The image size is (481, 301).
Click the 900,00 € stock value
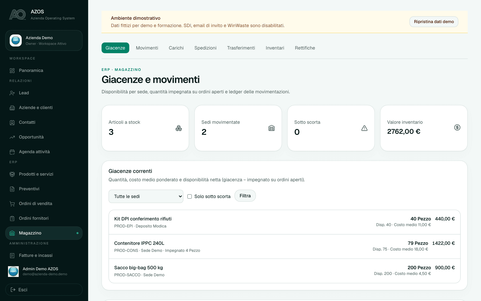click(x=445, y=268)
